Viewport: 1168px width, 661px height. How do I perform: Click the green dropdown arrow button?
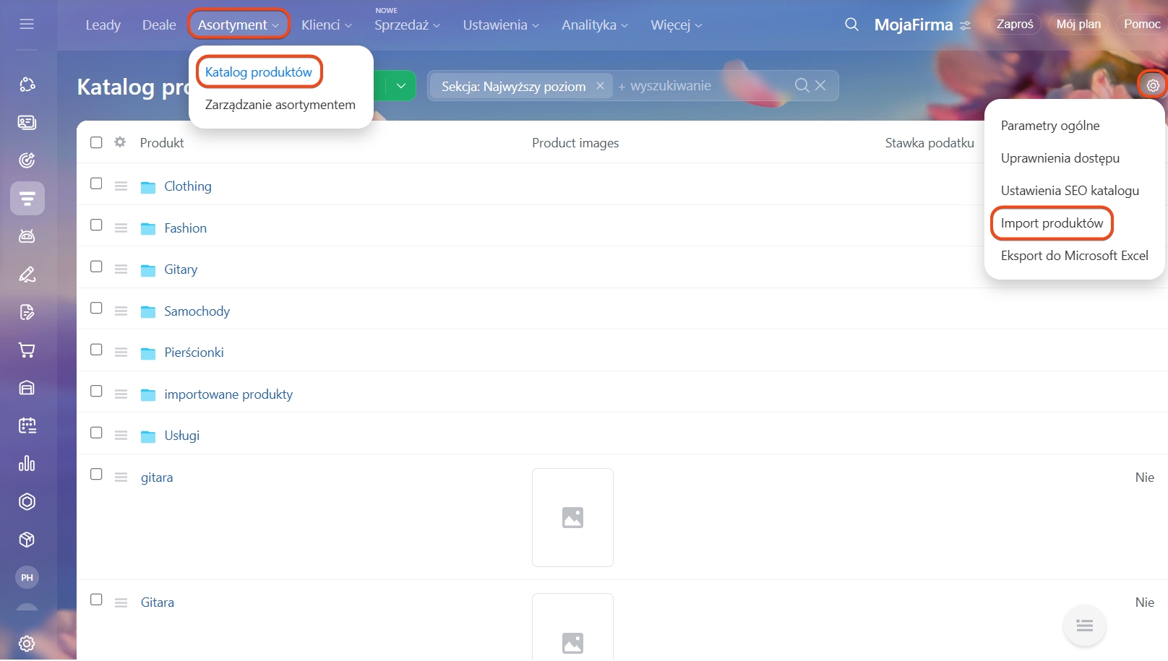pos(400,86)
